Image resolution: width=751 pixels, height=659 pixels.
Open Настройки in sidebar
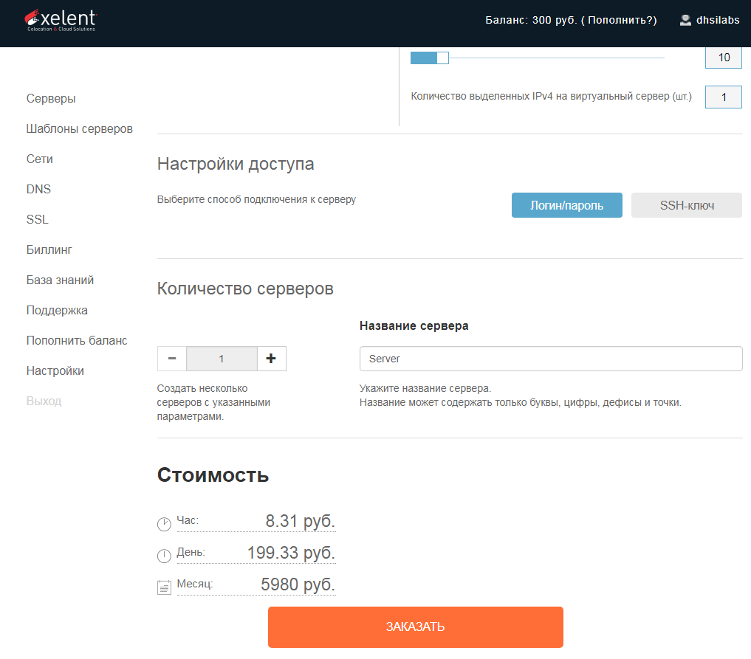point(55,371)
